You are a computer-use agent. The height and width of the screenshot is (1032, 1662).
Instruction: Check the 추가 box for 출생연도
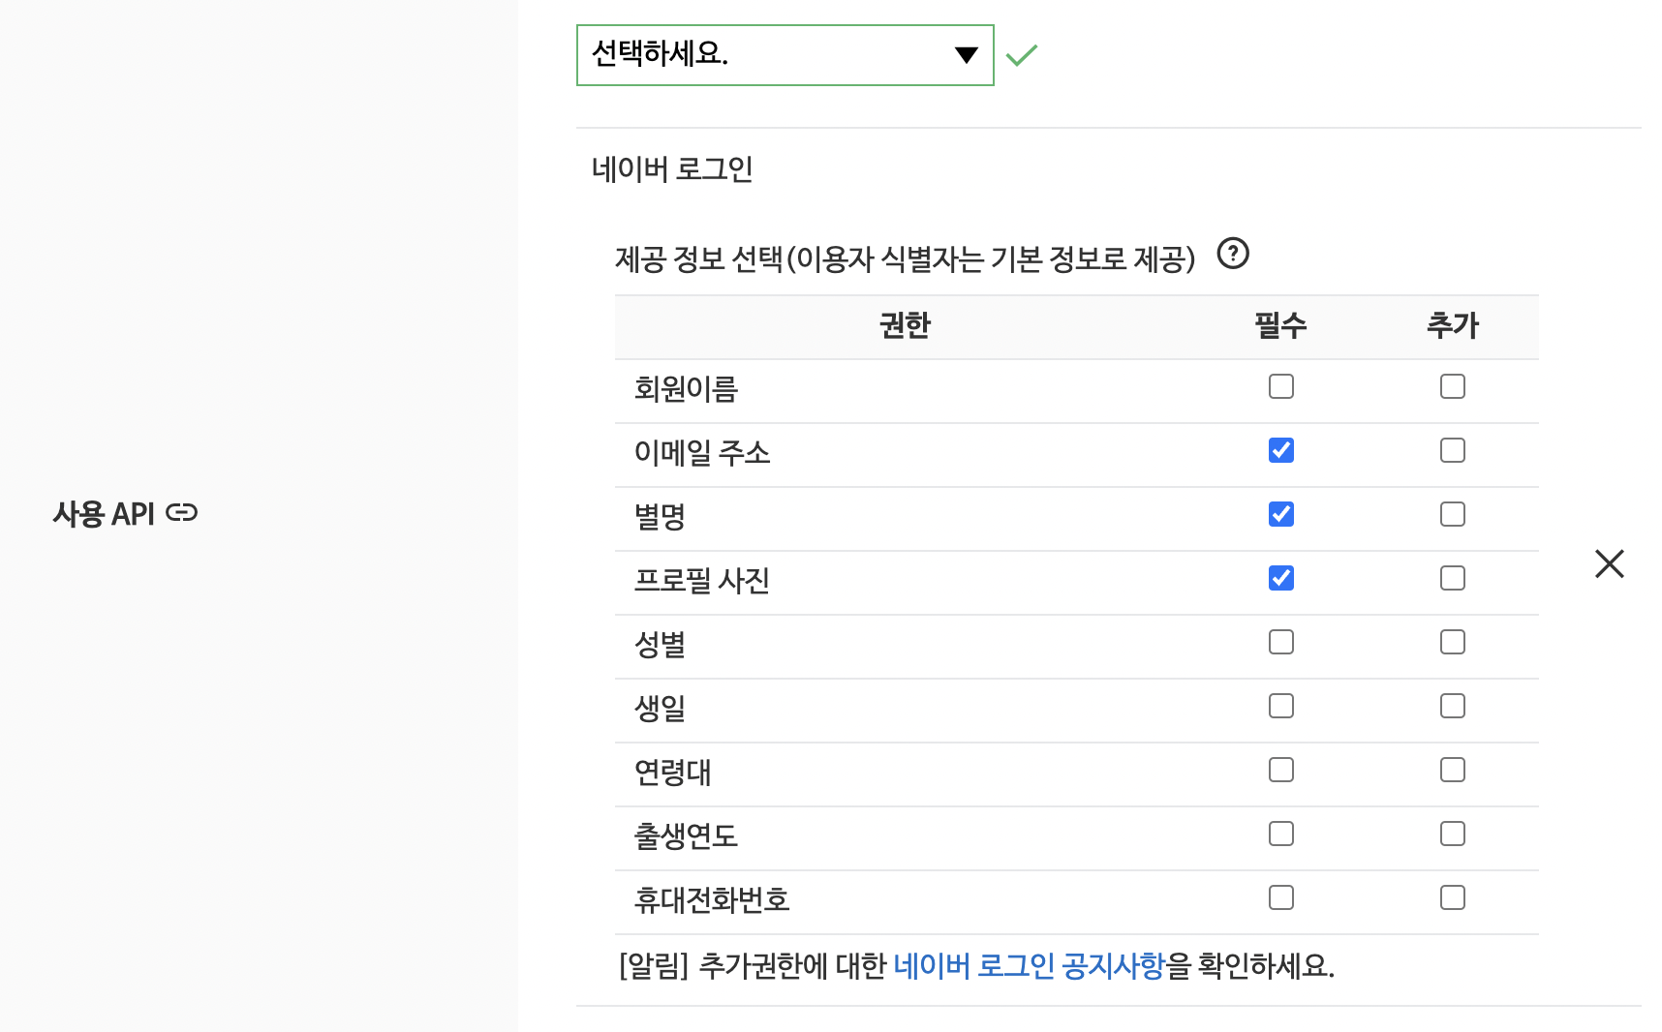[x=1452, y=834]
